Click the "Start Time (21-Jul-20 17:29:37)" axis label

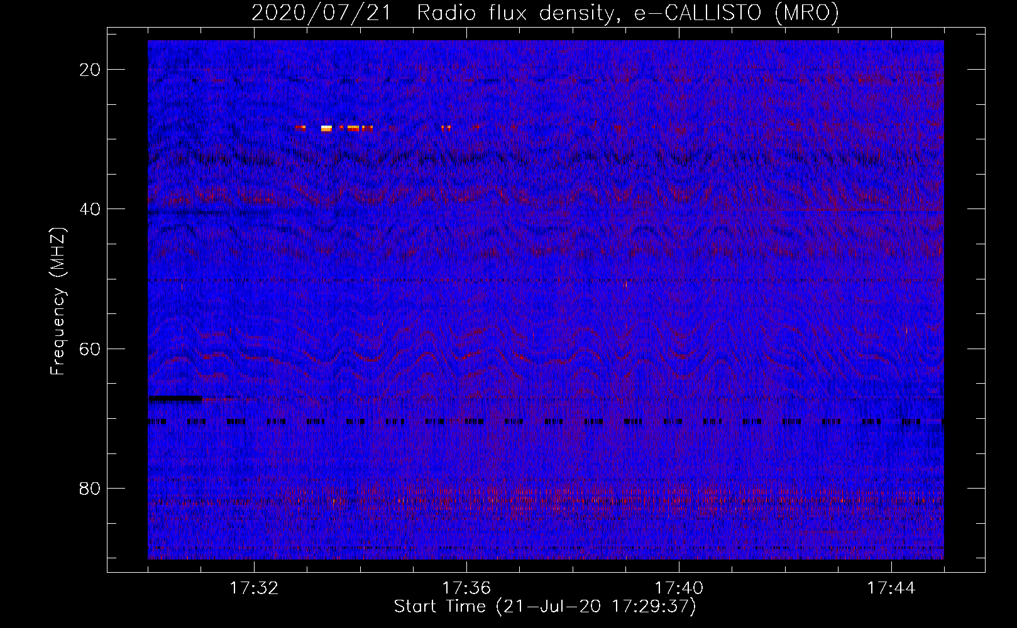tap(545, 607)
